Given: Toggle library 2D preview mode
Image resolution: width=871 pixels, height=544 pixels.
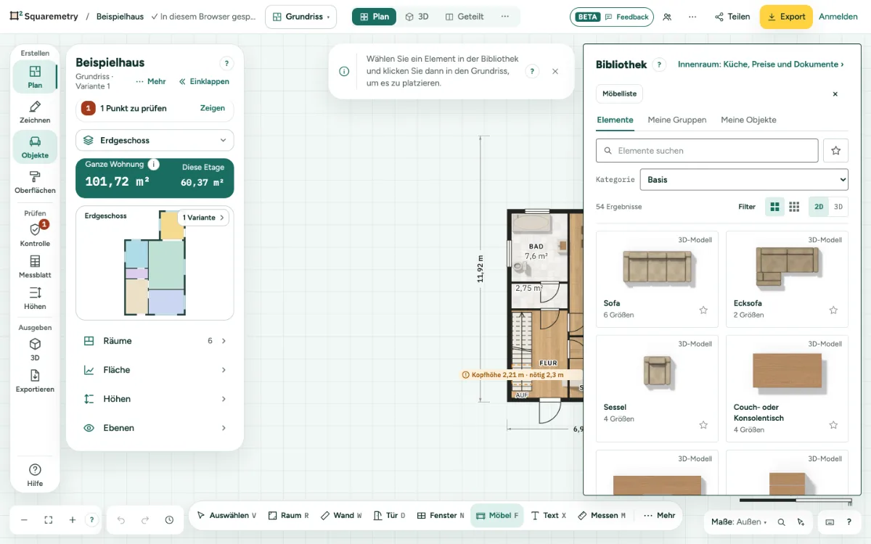Looking at the screenshot, I should pyautogui.click(x=819, y=207).
